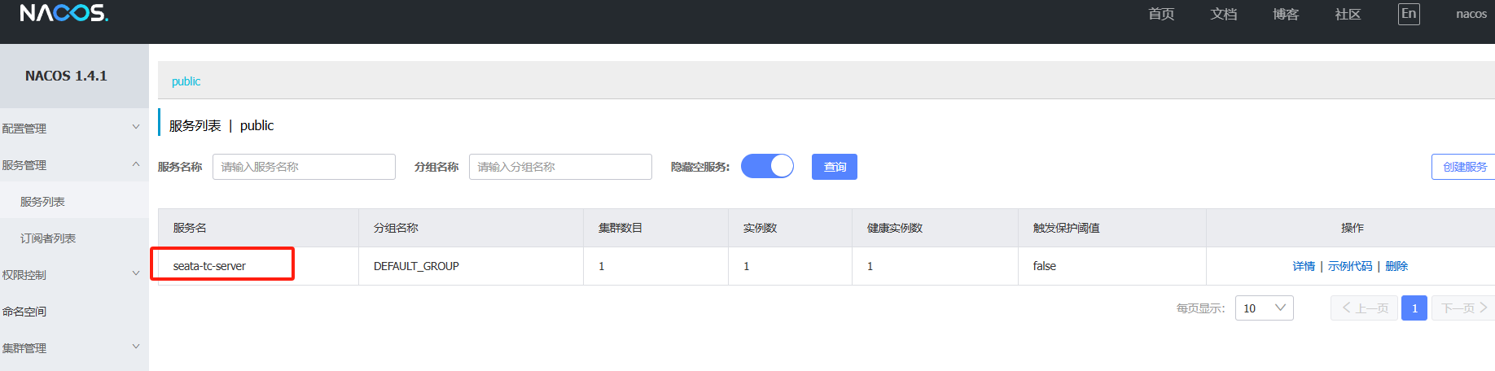Image resolution: width=1495 pixels, height=371 pixels.
Task: View 示例代码 for seata-tc-server
Action: click(1349, 266)
